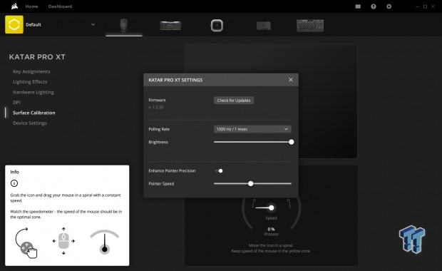Image resolution: width=442 pixels, height=271 pixels.
Task: Select the keyboard device icon
Action: click(310, 26)
